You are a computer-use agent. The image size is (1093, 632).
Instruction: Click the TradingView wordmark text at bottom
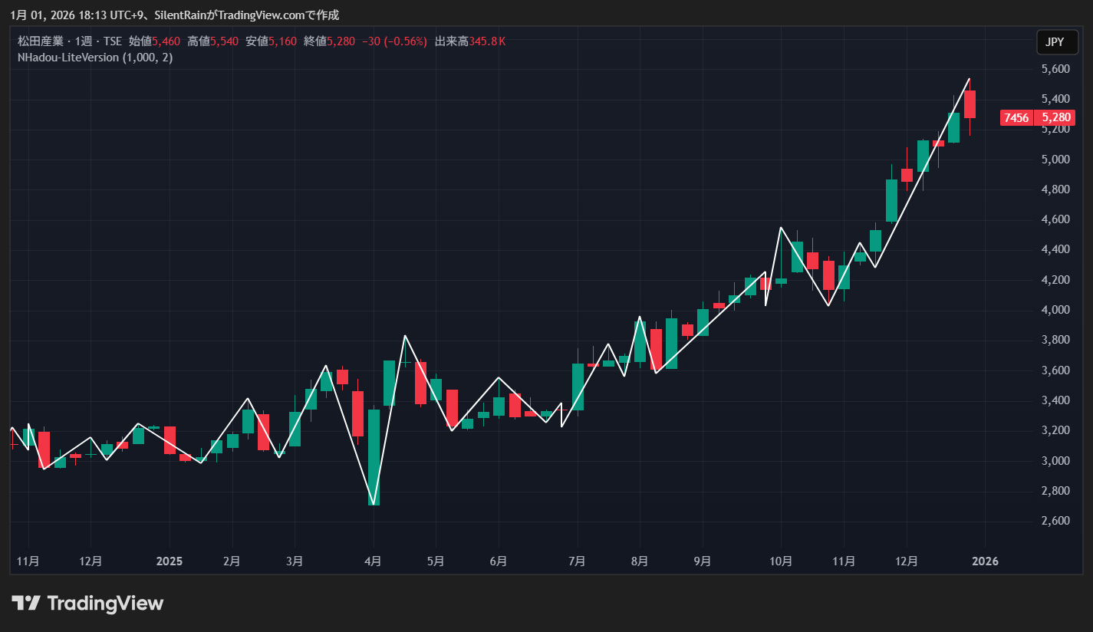tap(105, 604)
